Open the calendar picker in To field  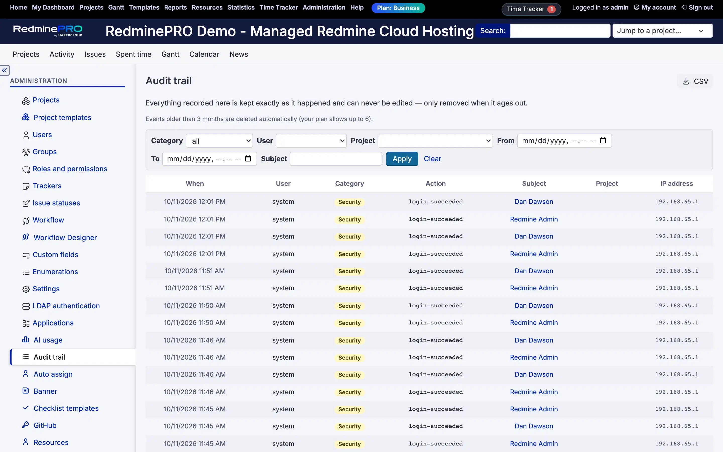[x=248, y=158]
